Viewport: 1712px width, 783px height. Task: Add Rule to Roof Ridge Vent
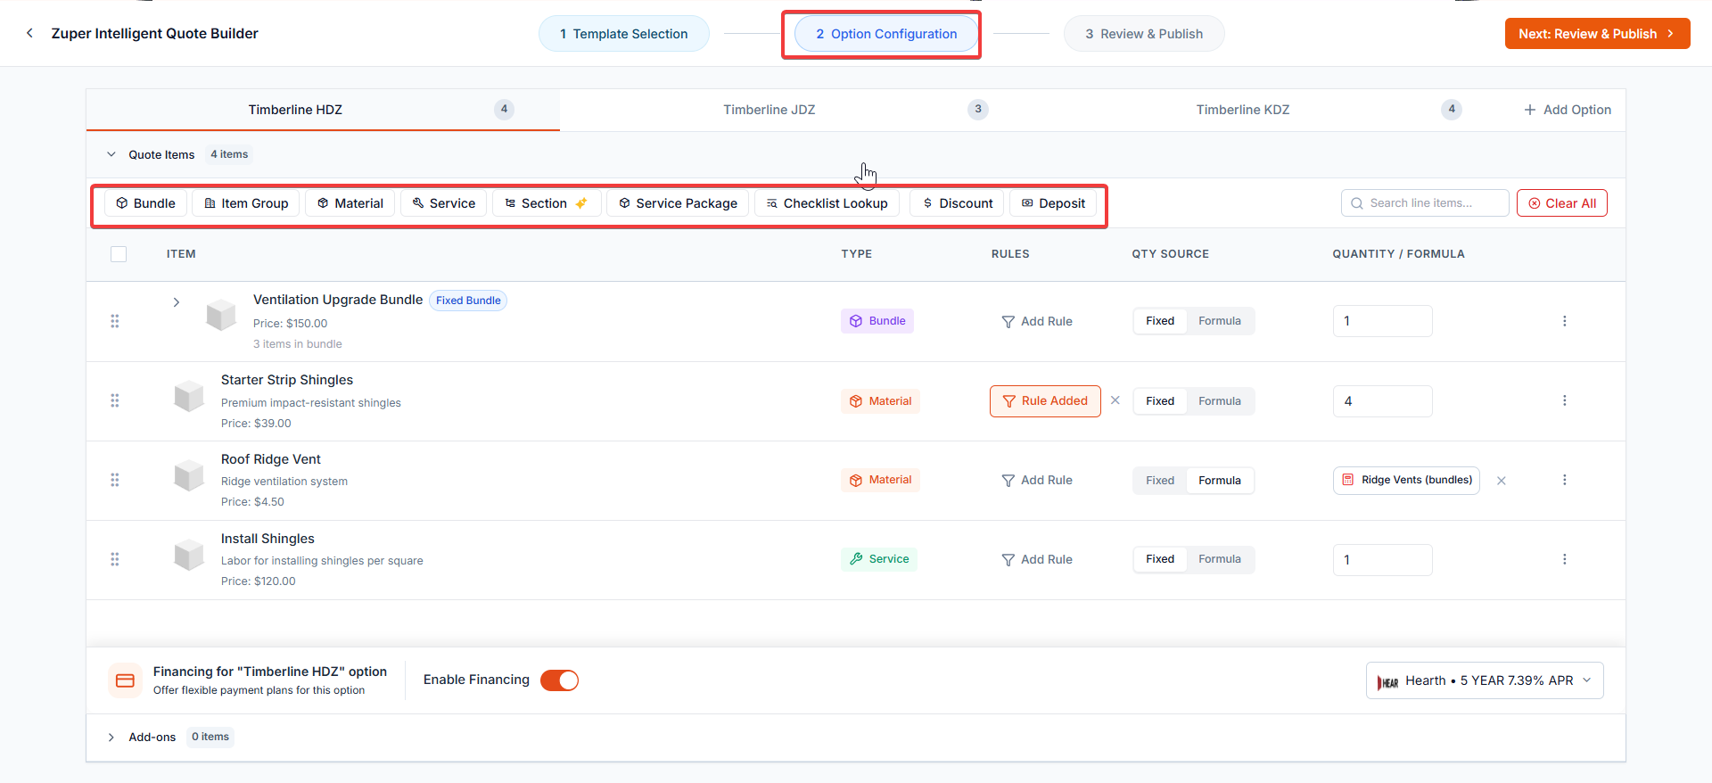(1037, 480)
